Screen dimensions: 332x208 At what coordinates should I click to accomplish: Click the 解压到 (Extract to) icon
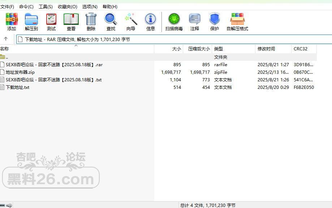pyautogui.click(x=31, y=19)
